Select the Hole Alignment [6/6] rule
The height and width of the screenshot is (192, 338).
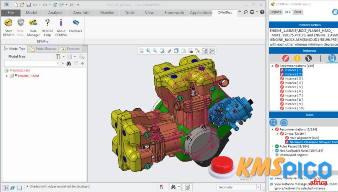tap(302, 138)
